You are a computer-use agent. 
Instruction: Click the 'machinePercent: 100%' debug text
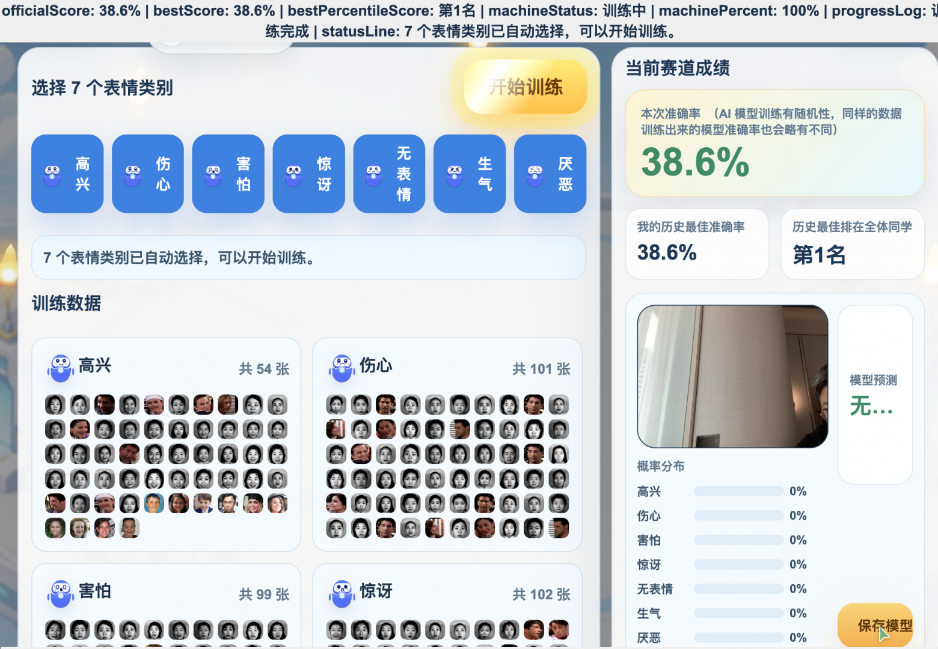(x=739, y=11)
